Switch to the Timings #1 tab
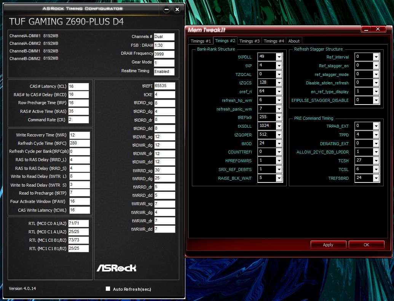 pyautogui.click(x=201, y=41)
